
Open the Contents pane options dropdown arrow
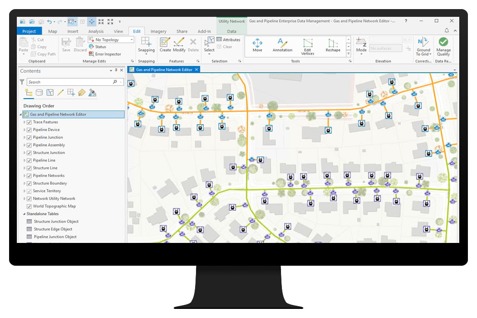[x=111, y=71]
